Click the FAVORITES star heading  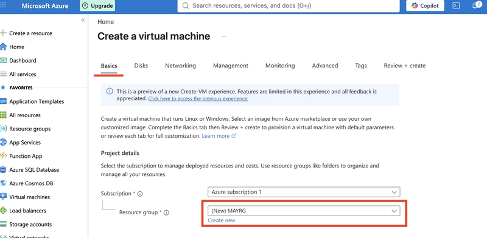[17, 87]
